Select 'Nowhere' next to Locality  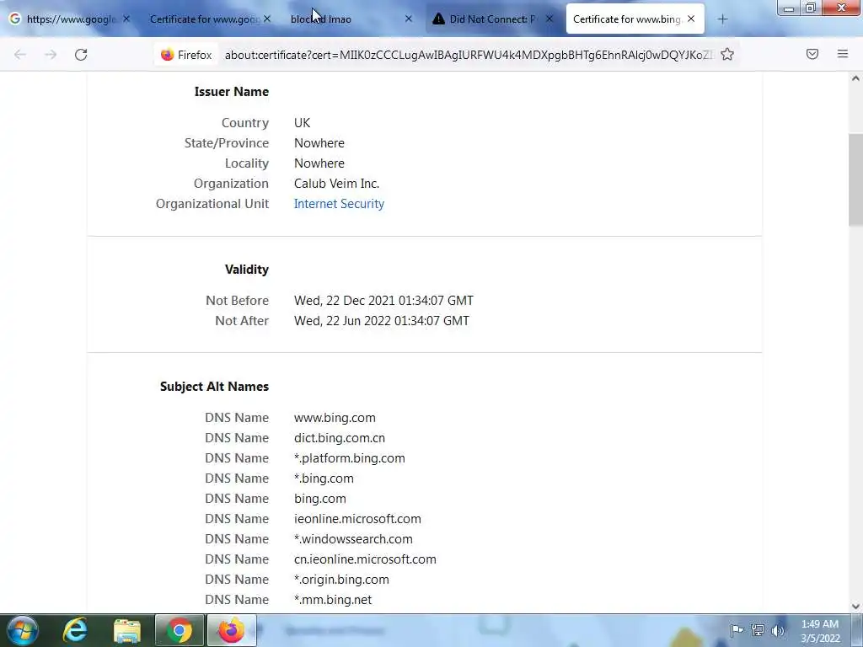(319, 163)
